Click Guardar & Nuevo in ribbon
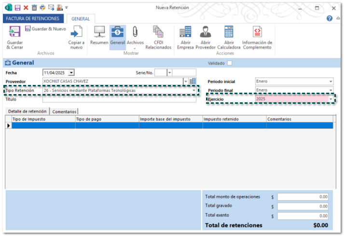This screenshot has width=345, height=237. 45,29
